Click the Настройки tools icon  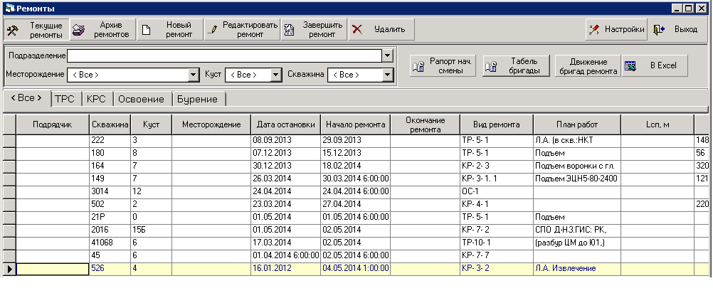(x=593, y=30)
